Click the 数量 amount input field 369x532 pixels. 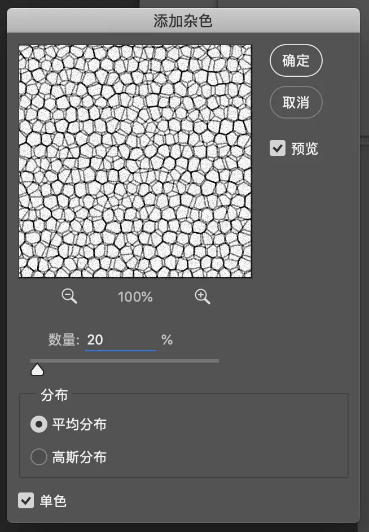pyautogui.click(x=121, y=340)
